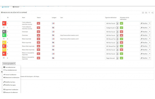Choose Tout sélectionner in bulk menu

[x=9, y=67]
